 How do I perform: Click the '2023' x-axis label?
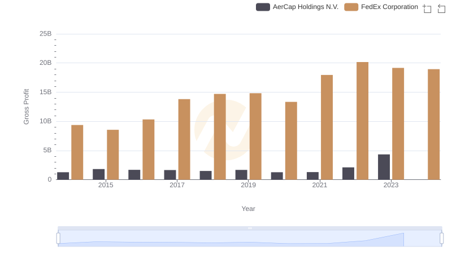tap(391, 185)
